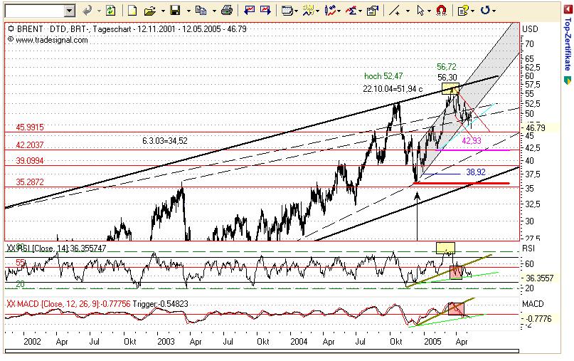Expand the dropdown next to undo arrow
This screenshot has width=574, height=361.
tap(99, 11)
